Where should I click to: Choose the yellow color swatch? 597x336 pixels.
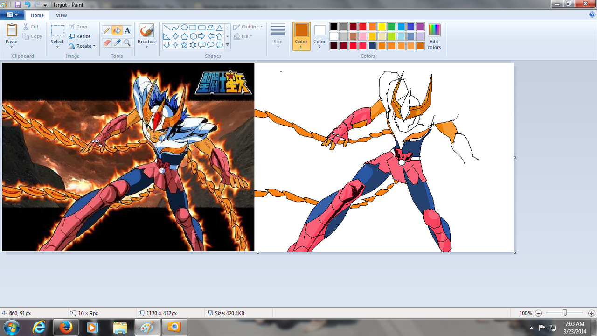(x=382, y=27)
